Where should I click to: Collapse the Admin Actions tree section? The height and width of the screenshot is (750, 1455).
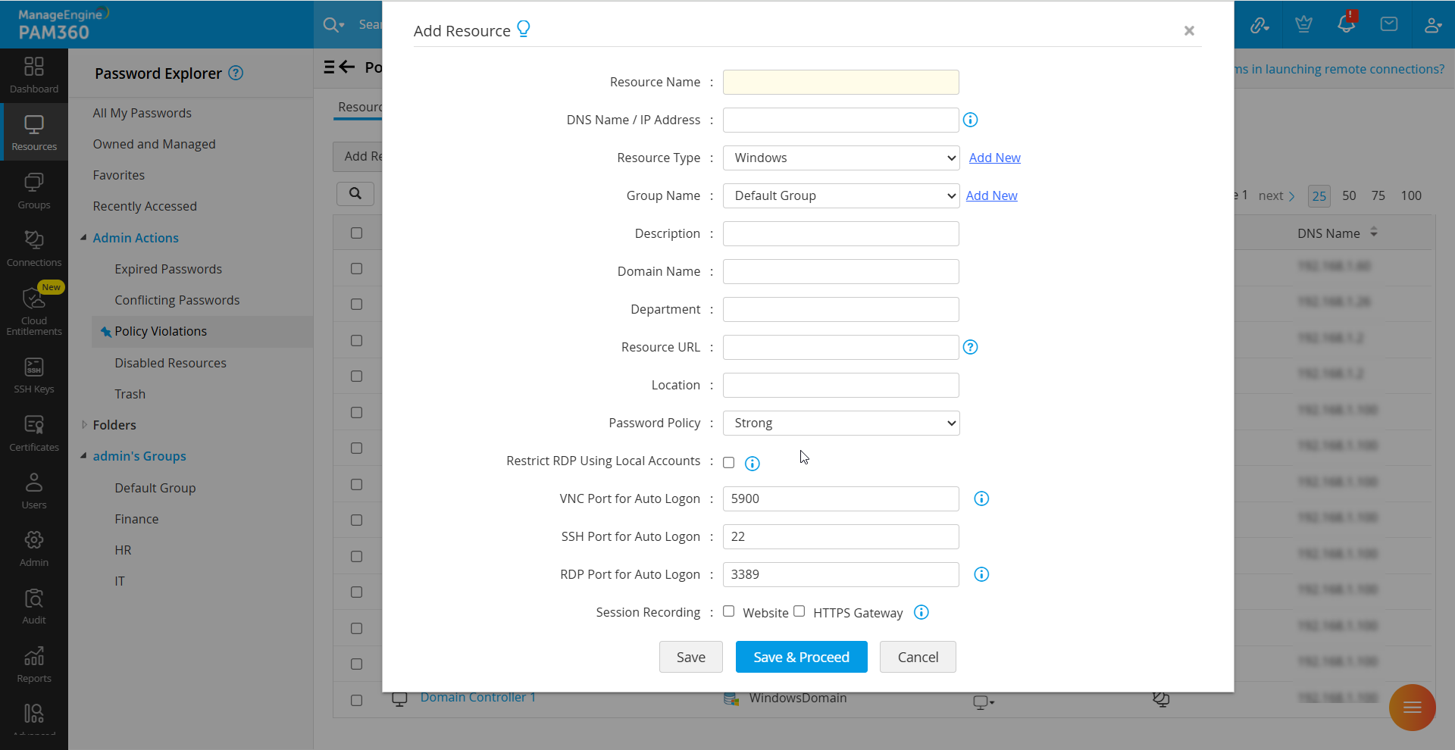pos(83,238)
